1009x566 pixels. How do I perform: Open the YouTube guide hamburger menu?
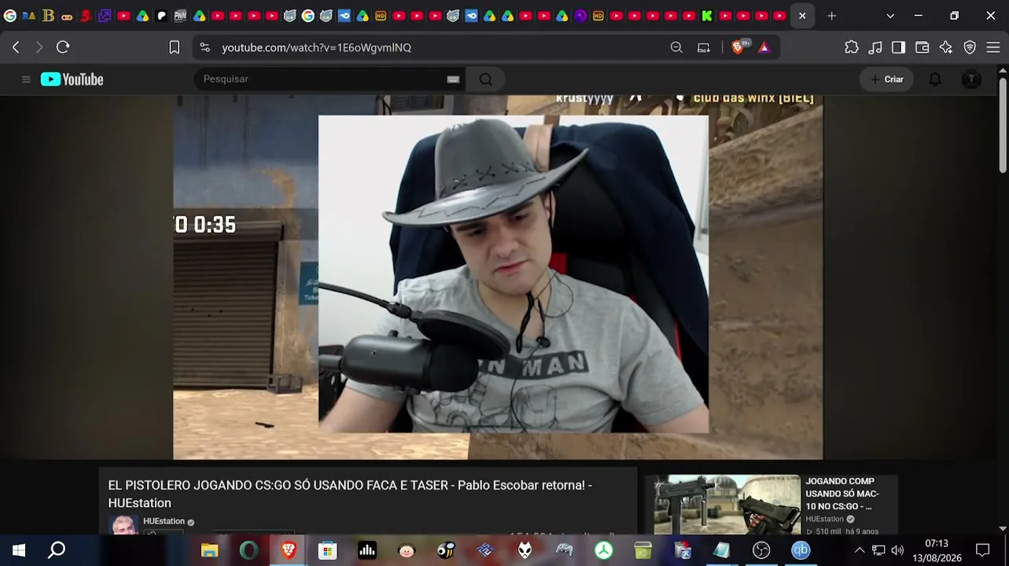point(26,79)
